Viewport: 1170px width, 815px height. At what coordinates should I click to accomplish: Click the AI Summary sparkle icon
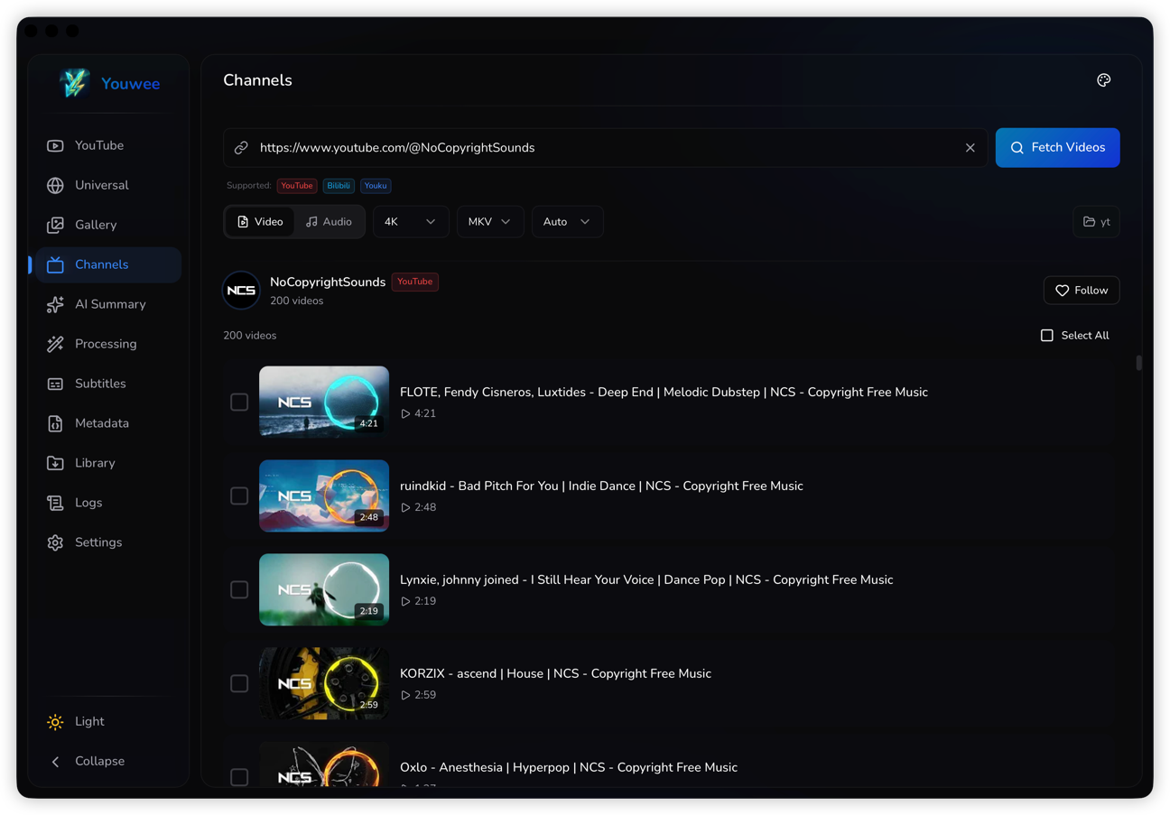click(x=55, y=304)
